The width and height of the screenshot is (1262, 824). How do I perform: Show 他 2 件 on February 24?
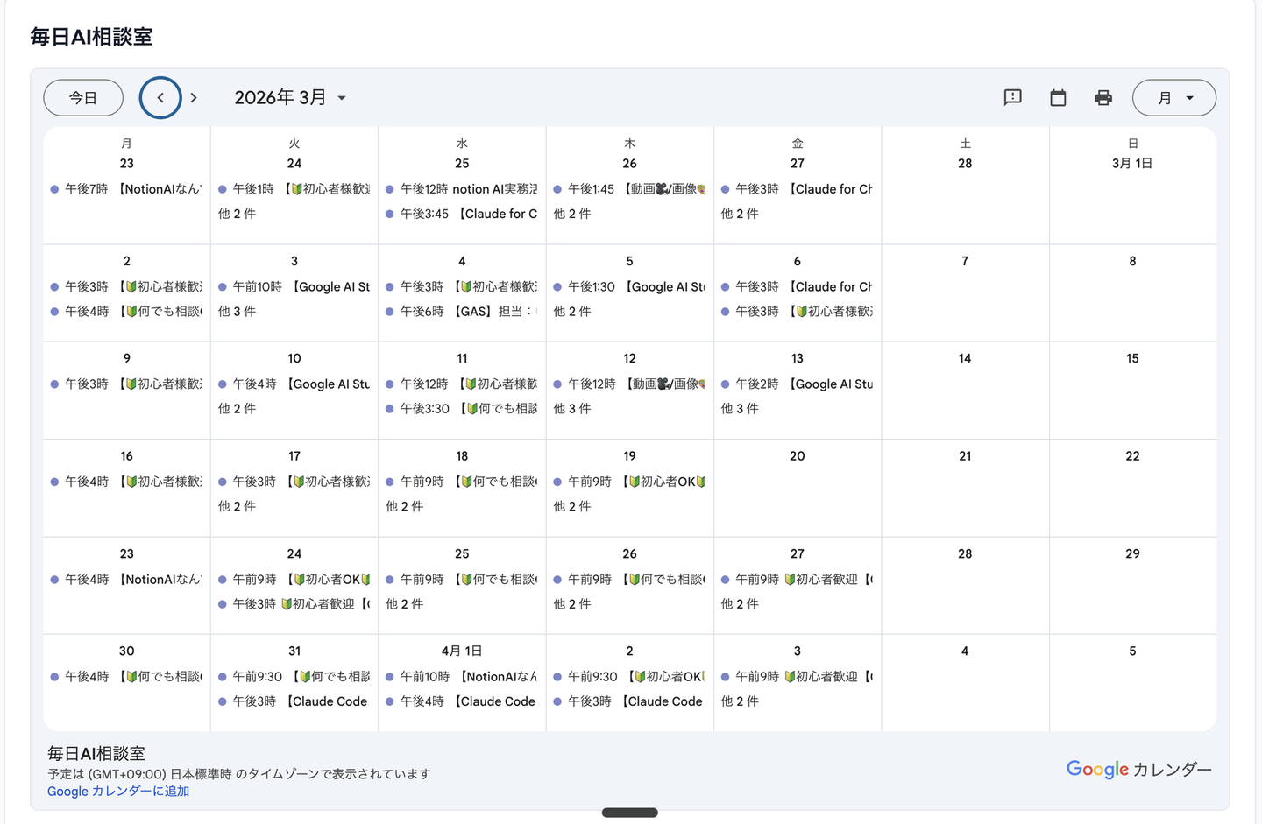(237, 214)
